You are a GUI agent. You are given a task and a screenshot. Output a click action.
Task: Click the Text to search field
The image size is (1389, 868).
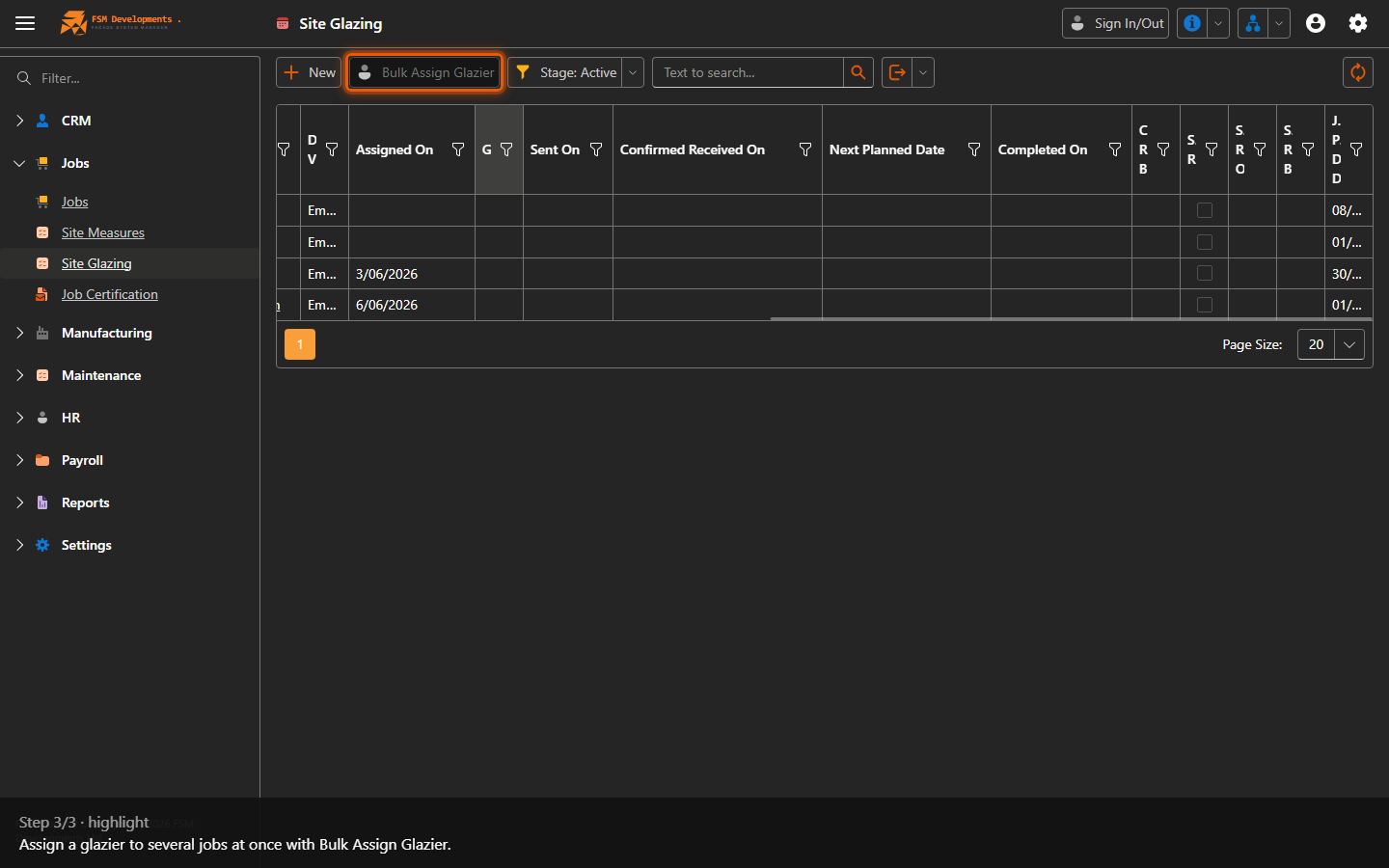748,72
